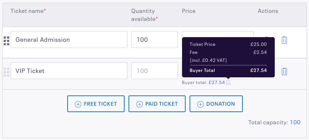The width and height of the screenshot is (309, 140).
Task: Click plus icon on Paid Ticket button
Action: click(x=139, y=104)
